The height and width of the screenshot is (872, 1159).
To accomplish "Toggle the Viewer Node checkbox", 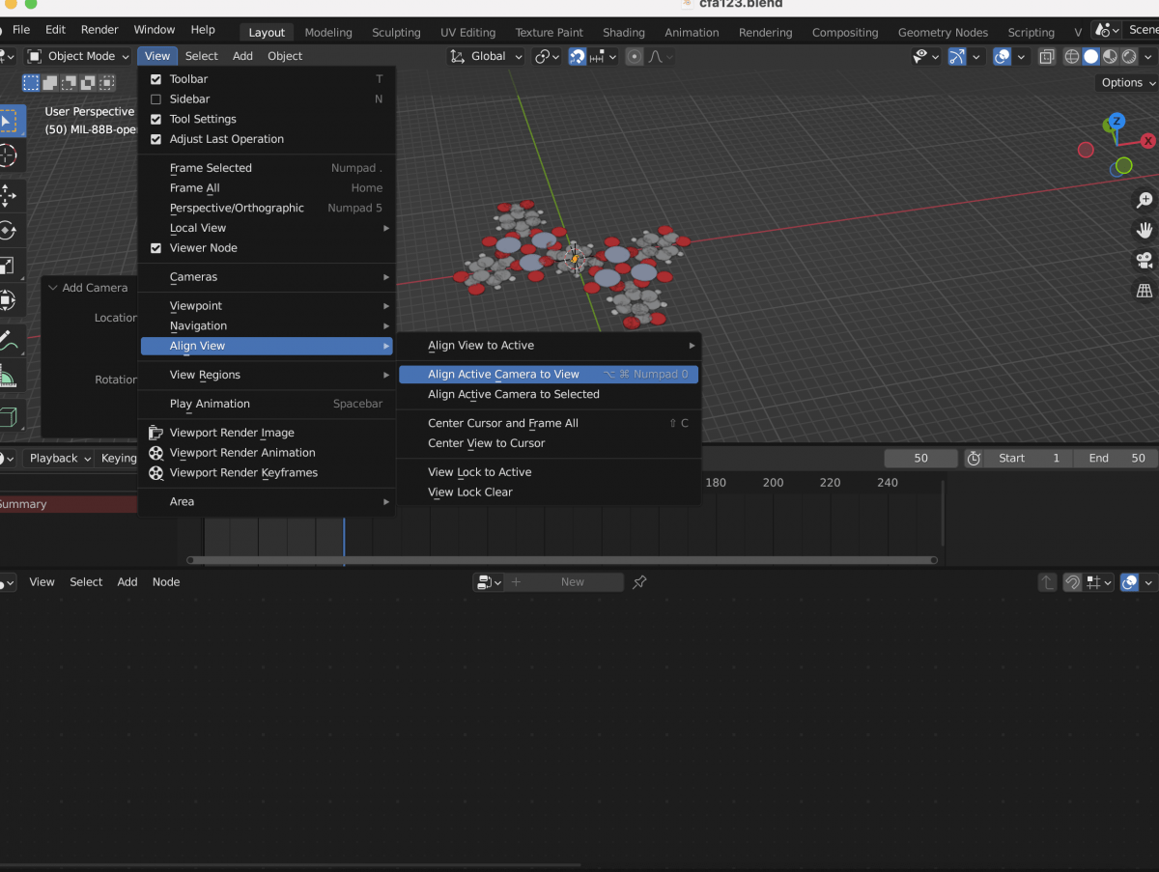I will (155, 248).
